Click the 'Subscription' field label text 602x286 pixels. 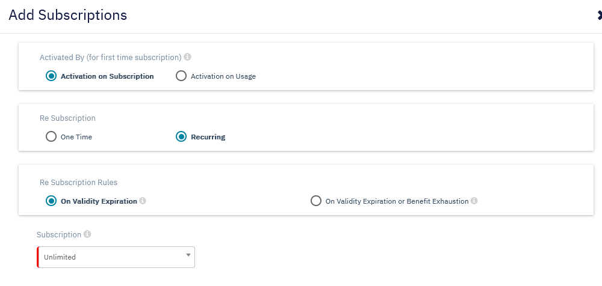58,234
